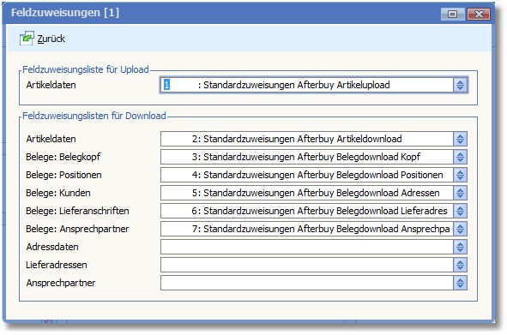Open spinner arrows for Download Artikeldaten field
The width and height of the screenshot is (507, 335).
[x=460, y=139]
